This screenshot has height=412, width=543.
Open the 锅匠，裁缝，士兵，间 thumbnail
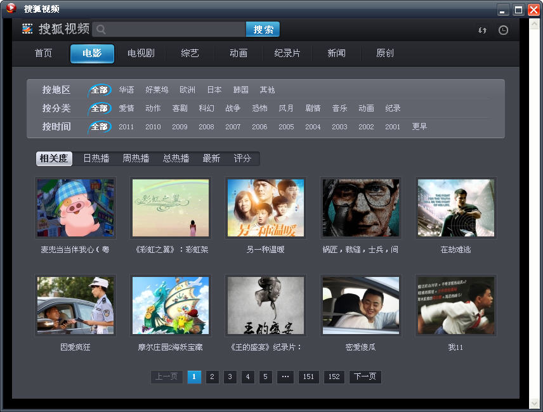click(361, 208)
